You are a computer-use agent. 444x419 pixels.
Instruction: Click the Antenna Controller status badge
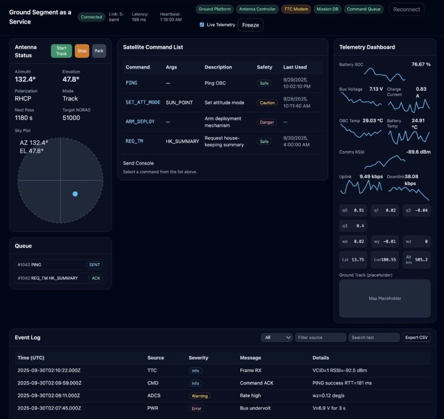[258, 9]
